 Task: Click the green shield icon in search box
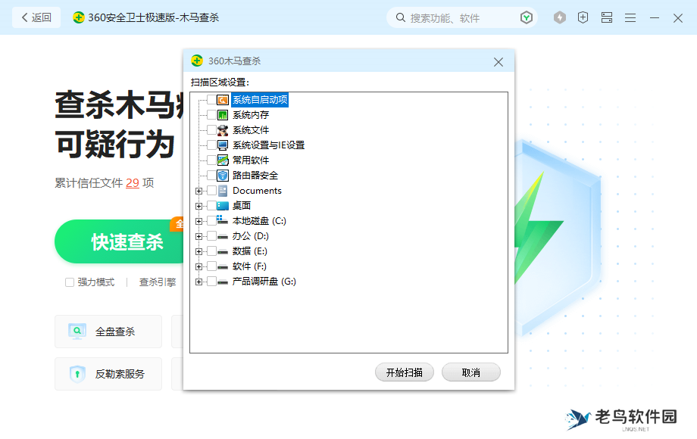tap(527, 17)
